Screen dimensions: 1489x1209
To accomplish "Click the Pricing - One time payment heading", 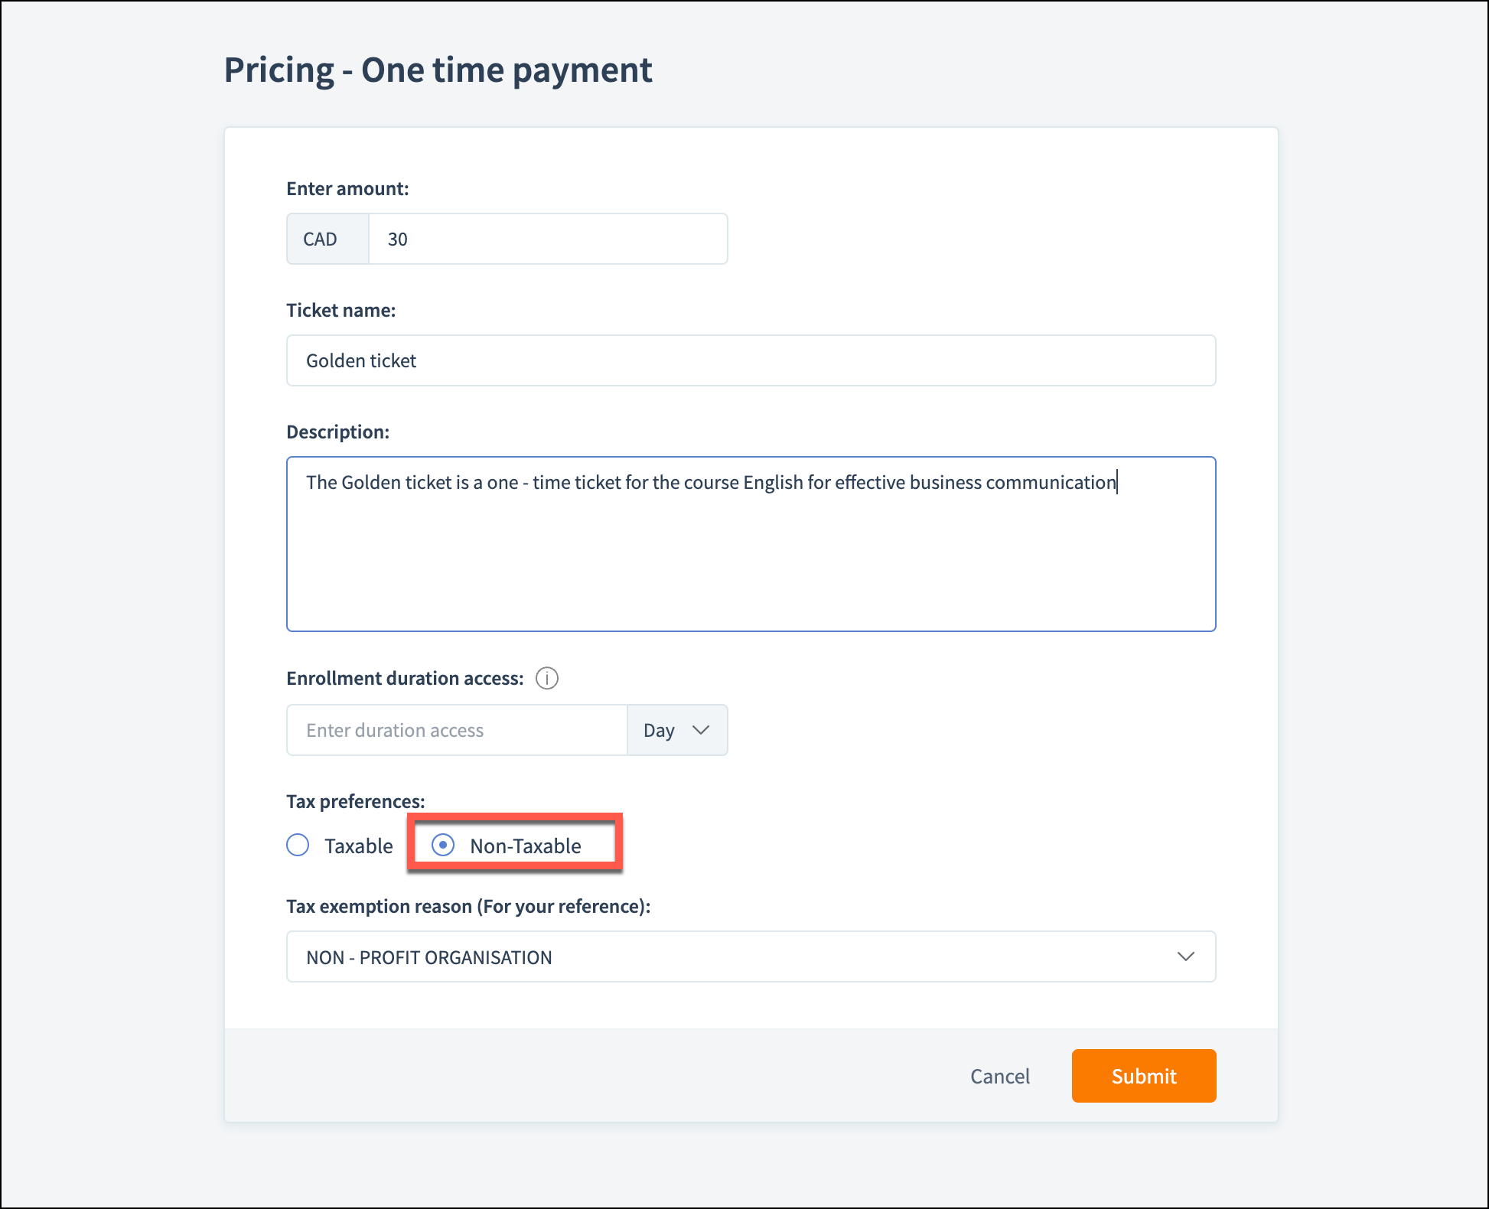I will pos(438,70).
